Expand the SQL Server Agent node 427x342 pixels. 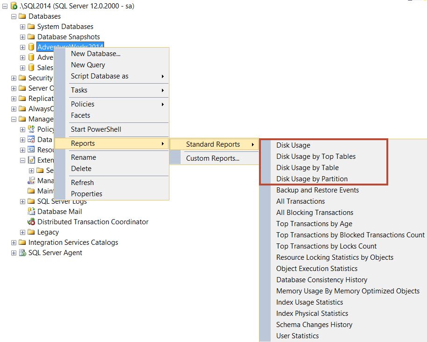[x=14, y=253]
